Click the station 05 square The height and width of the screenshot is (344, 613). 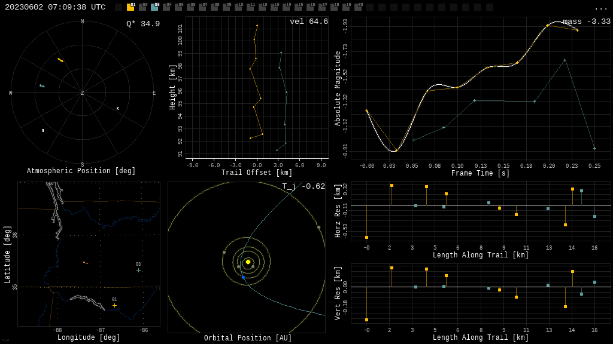[x=178, y=7]
